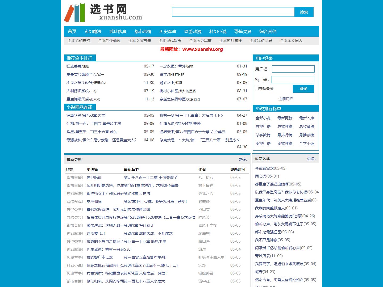Expand 更多 in 最新入库 panel
Screen dimensions: 383x287
(311, 159)
